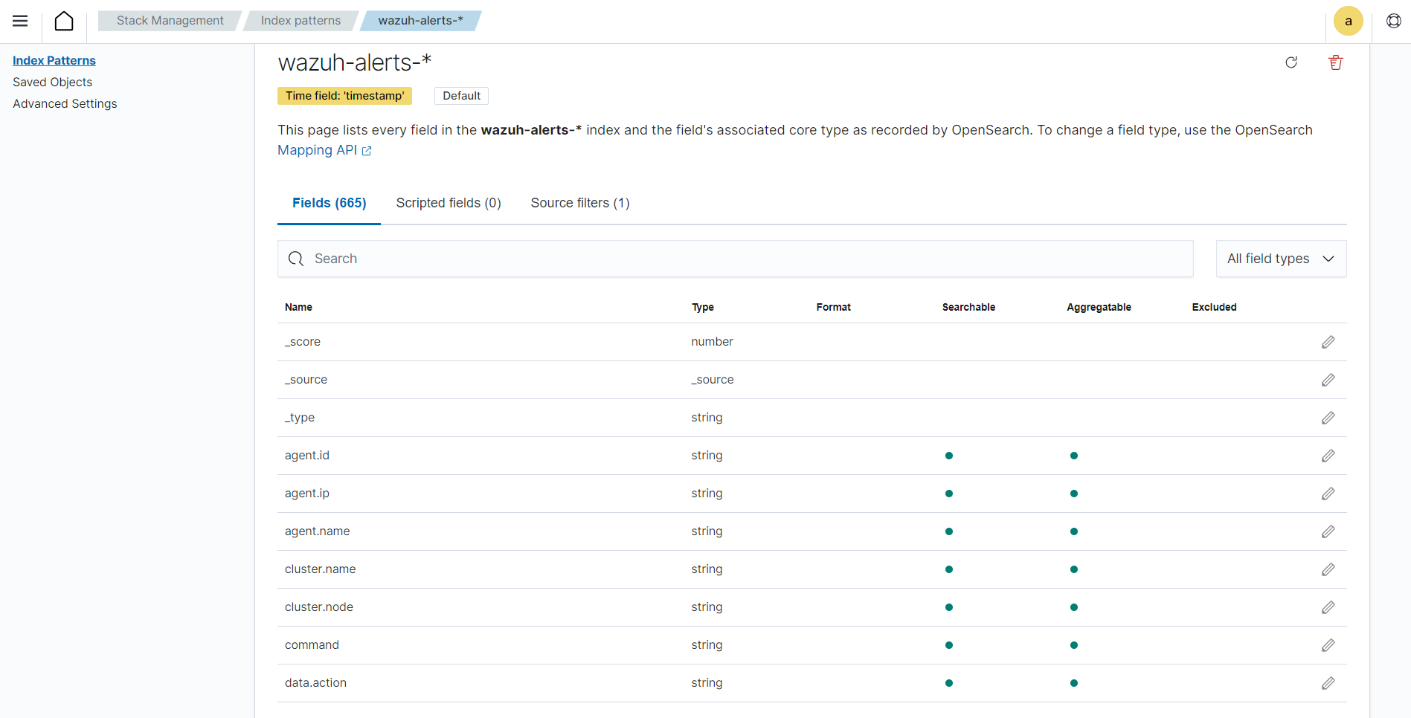Switch to the Scripted fields (0) tab
This screenshot has height=718, width=1411.
coord(449,203)
